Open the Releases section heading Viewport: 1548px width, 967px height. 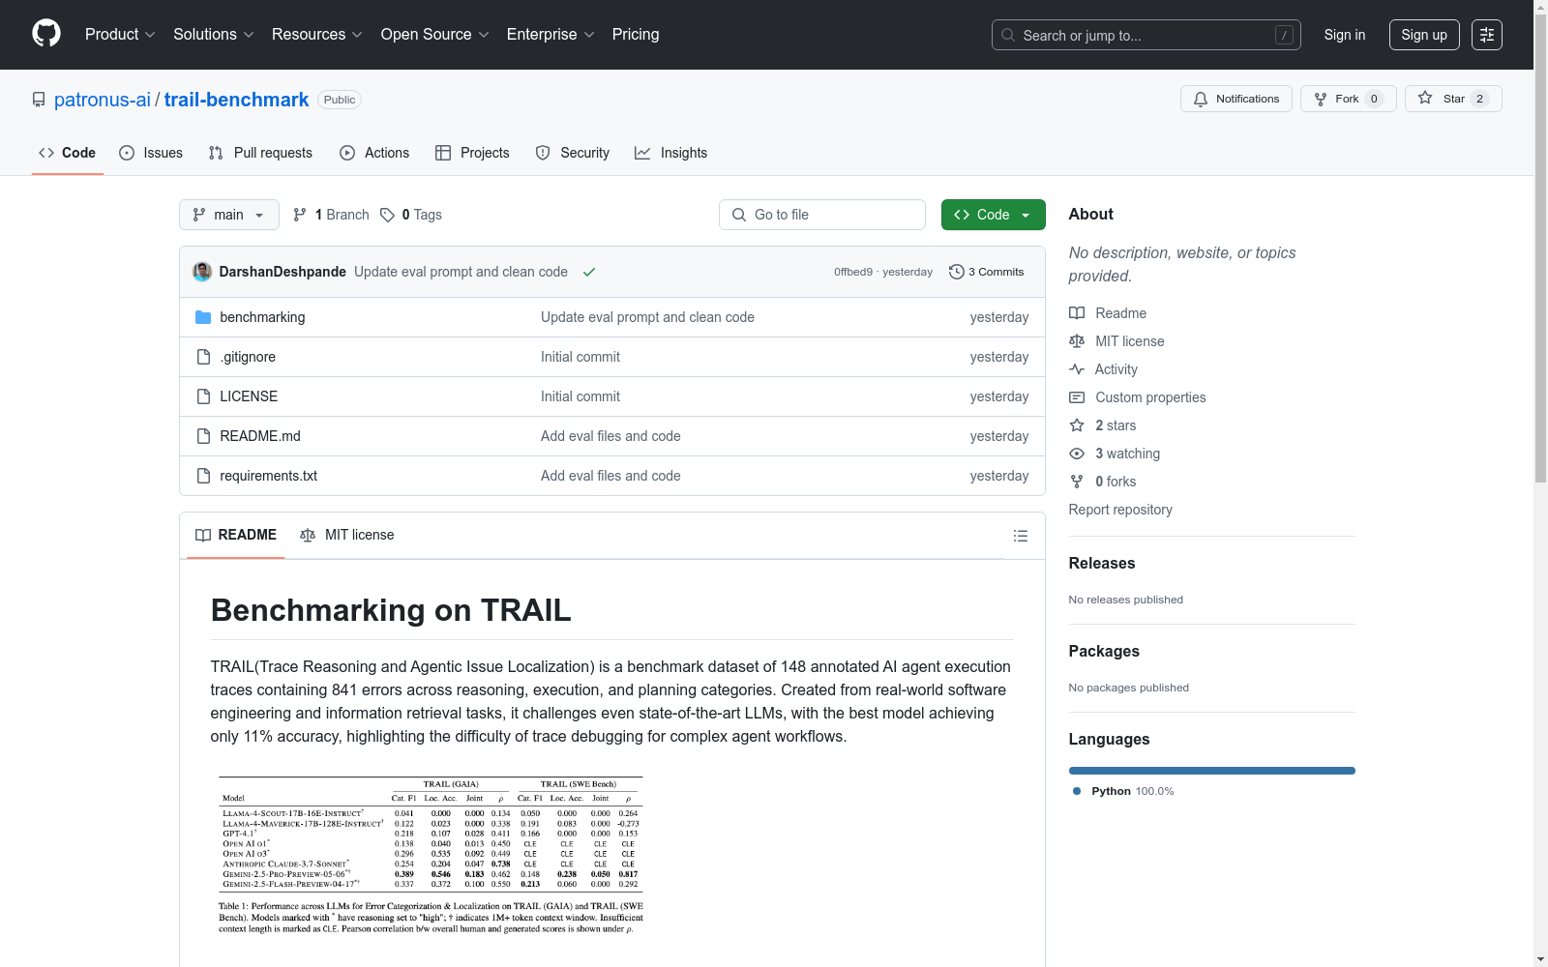point(1102,563)
